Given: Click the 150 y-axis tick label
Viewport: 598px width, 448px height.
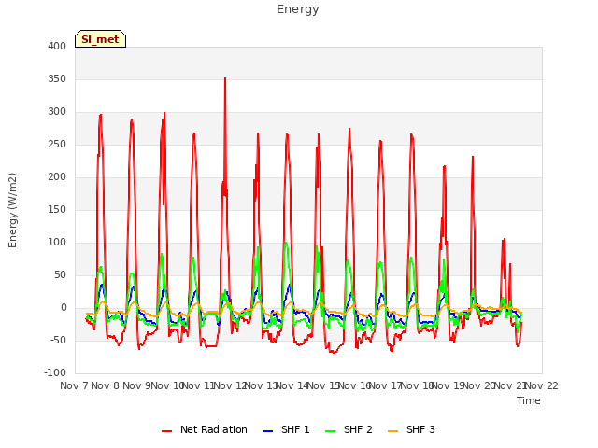Looking at the screenshot, I should (x=57, y=209).
